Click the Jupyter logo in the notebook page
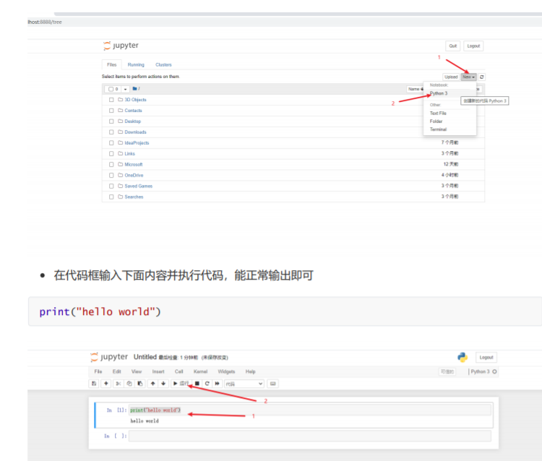The image size is (542, 461). click(x=109, y=357)
